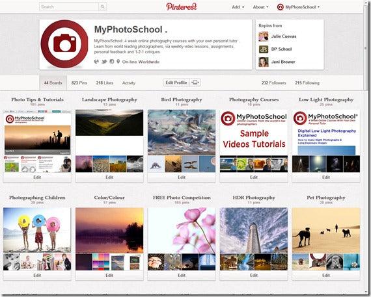The width and height of the screenshot is (371, 297).
Task: Open the Digital Low Light Photography cover image
Action: (326, 133)
